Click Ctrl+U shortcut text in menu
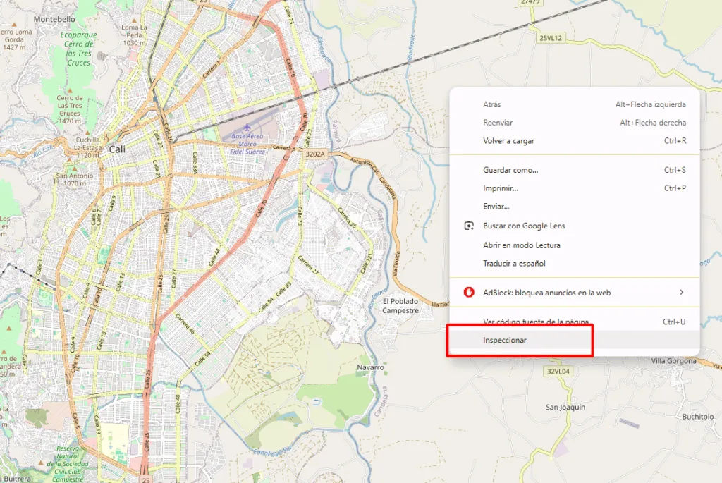 [674, 322]
